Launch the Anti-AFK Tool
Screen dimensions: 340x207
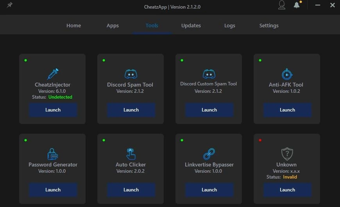pos(287,110)
